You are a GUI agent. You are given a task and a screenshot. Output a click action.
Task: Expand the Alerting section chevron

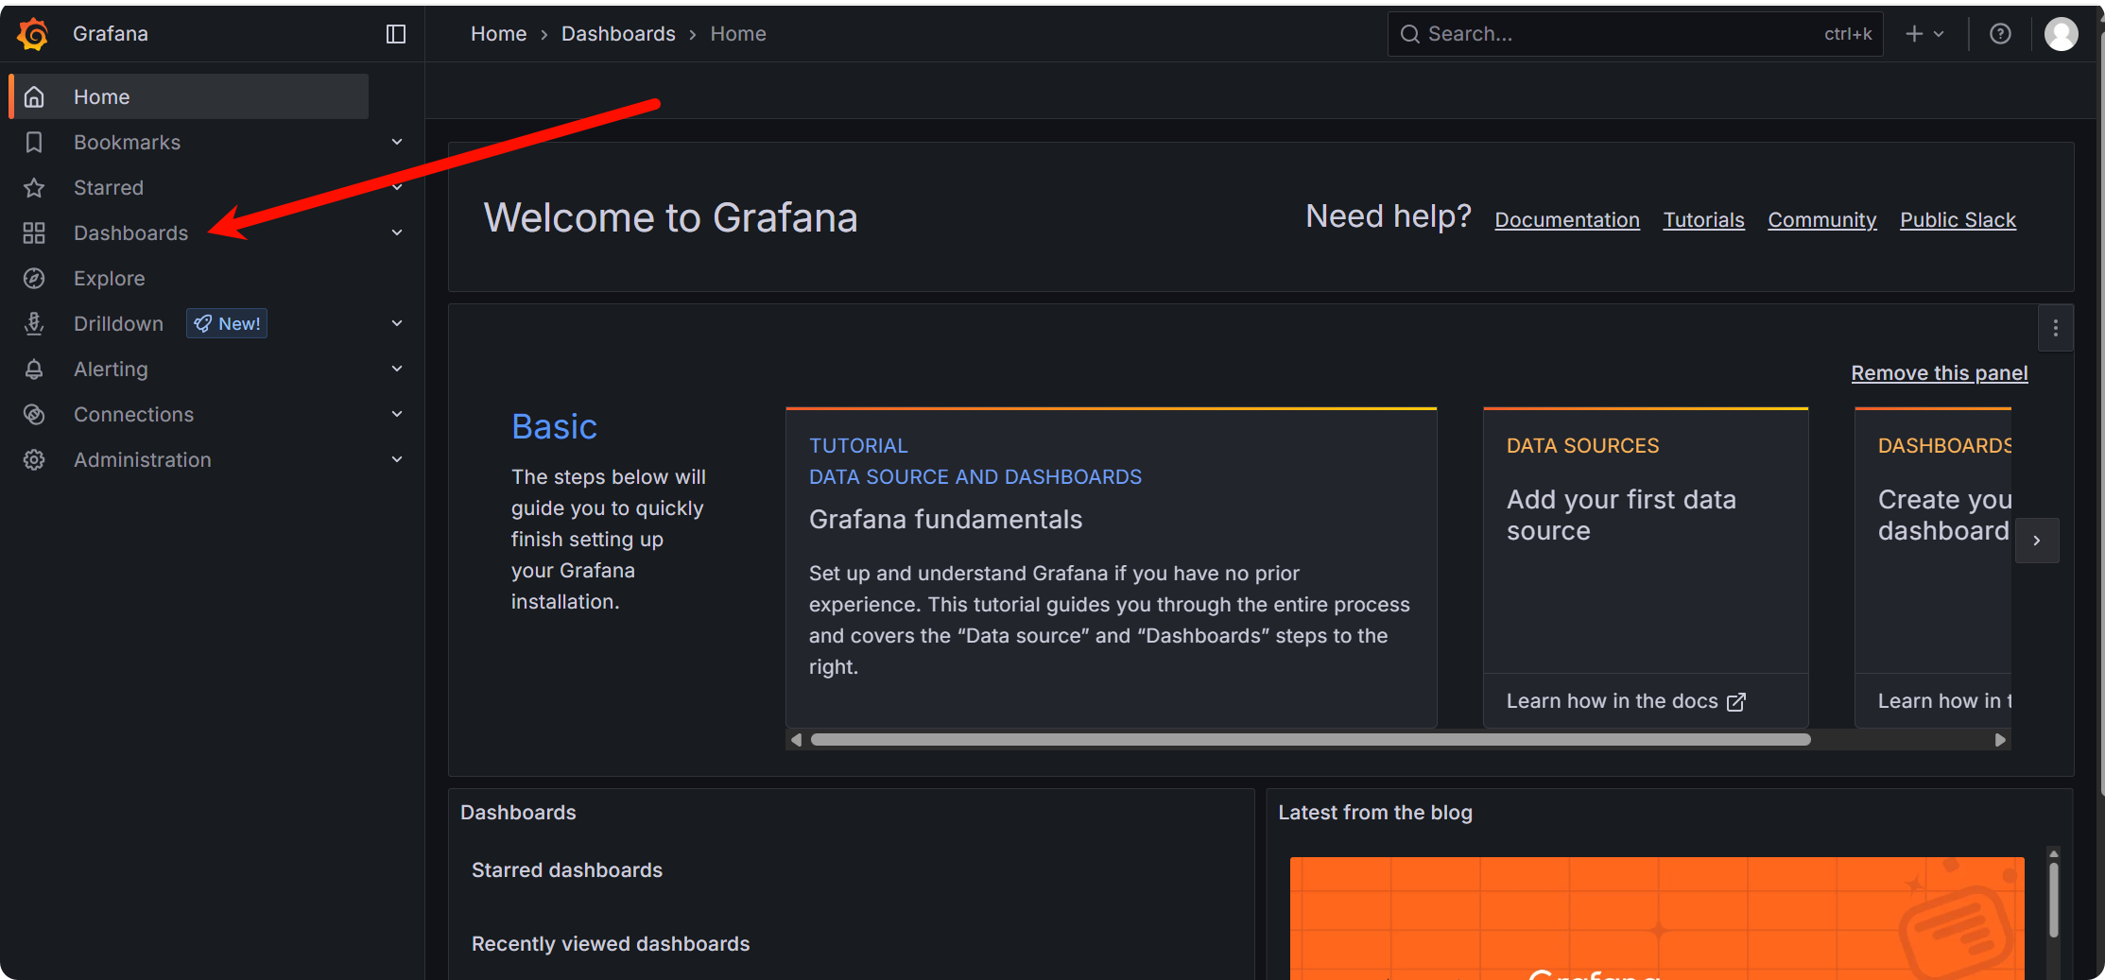(x=397, y=369)
